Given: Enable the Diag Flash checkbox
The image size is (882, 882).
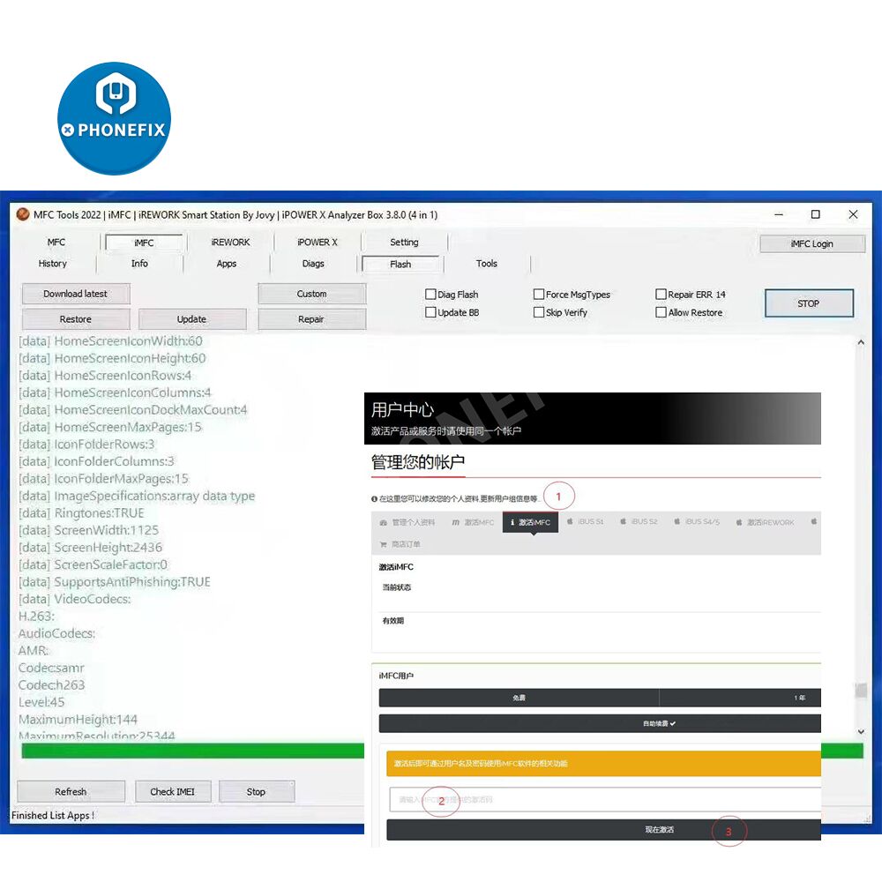Looking at the screenshot, I should [x=431, y=295].
